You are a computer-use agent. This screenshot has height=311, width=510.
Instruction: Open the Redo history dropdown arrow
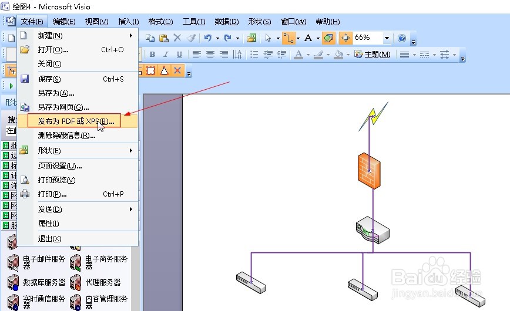[238, 38]
